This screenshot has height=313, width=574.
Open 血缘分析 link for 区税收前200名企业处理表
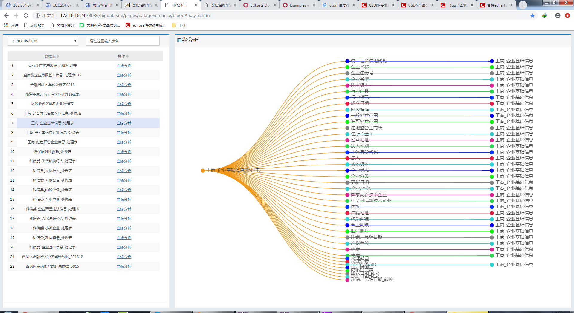[x=124, y=104]
